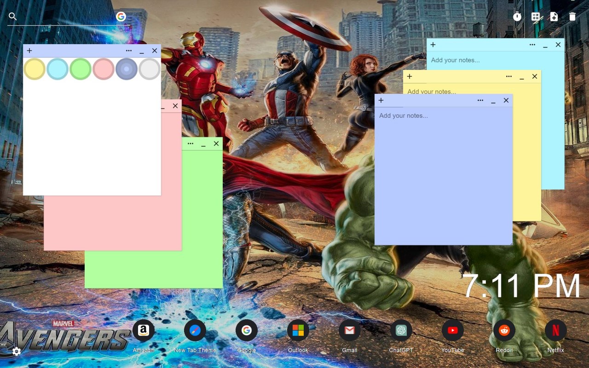Click the trash can delete icon
The height and width of the screenshot is (368, 589).
point(572,17)
